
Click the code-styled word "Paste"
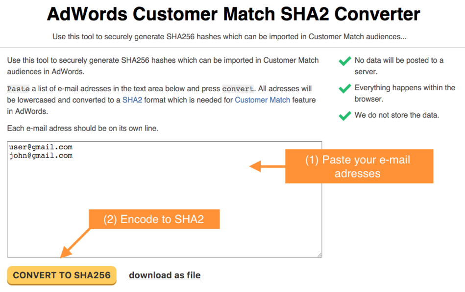(18, 89)
